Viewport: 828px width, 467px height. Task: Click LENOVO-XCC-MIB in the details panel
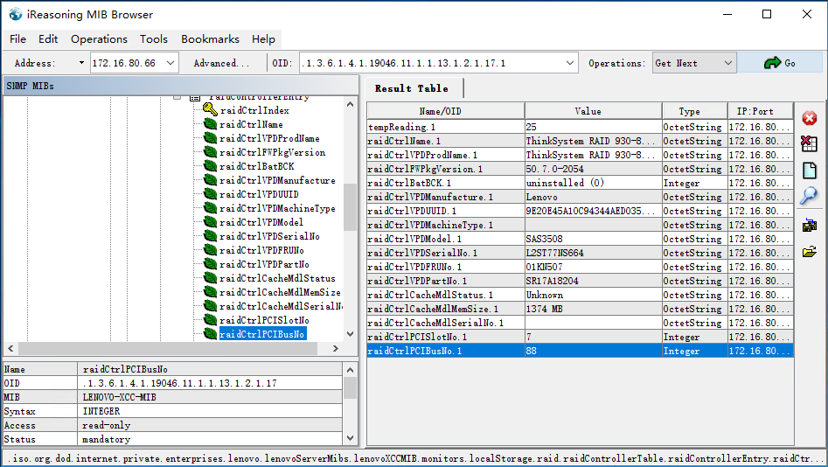(119, 397)
